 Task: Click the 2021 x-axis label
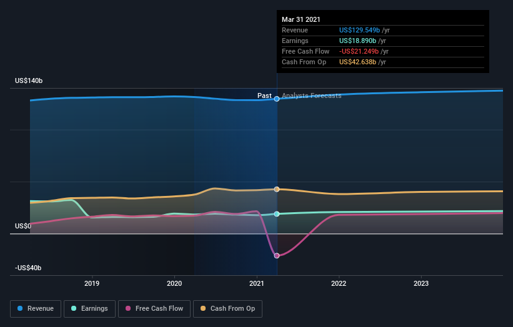click(257, 283)
